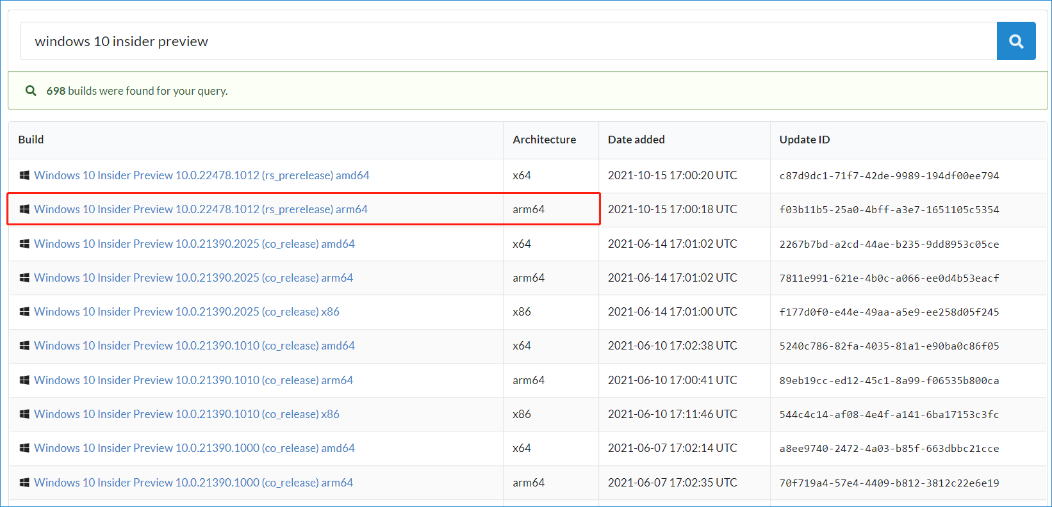This screenshot has width=1052, height=507.
Task: Click architecture 'x86' in 21390.2025 x86 row
Action: pos(522,312)
